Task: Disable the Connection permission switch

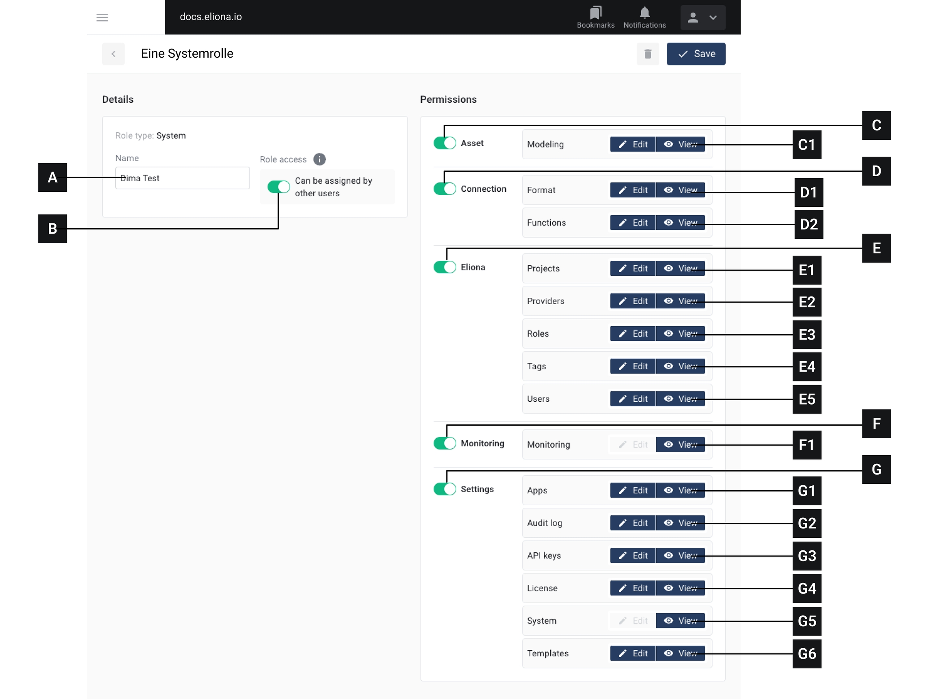Action: [x=444, y=189]
